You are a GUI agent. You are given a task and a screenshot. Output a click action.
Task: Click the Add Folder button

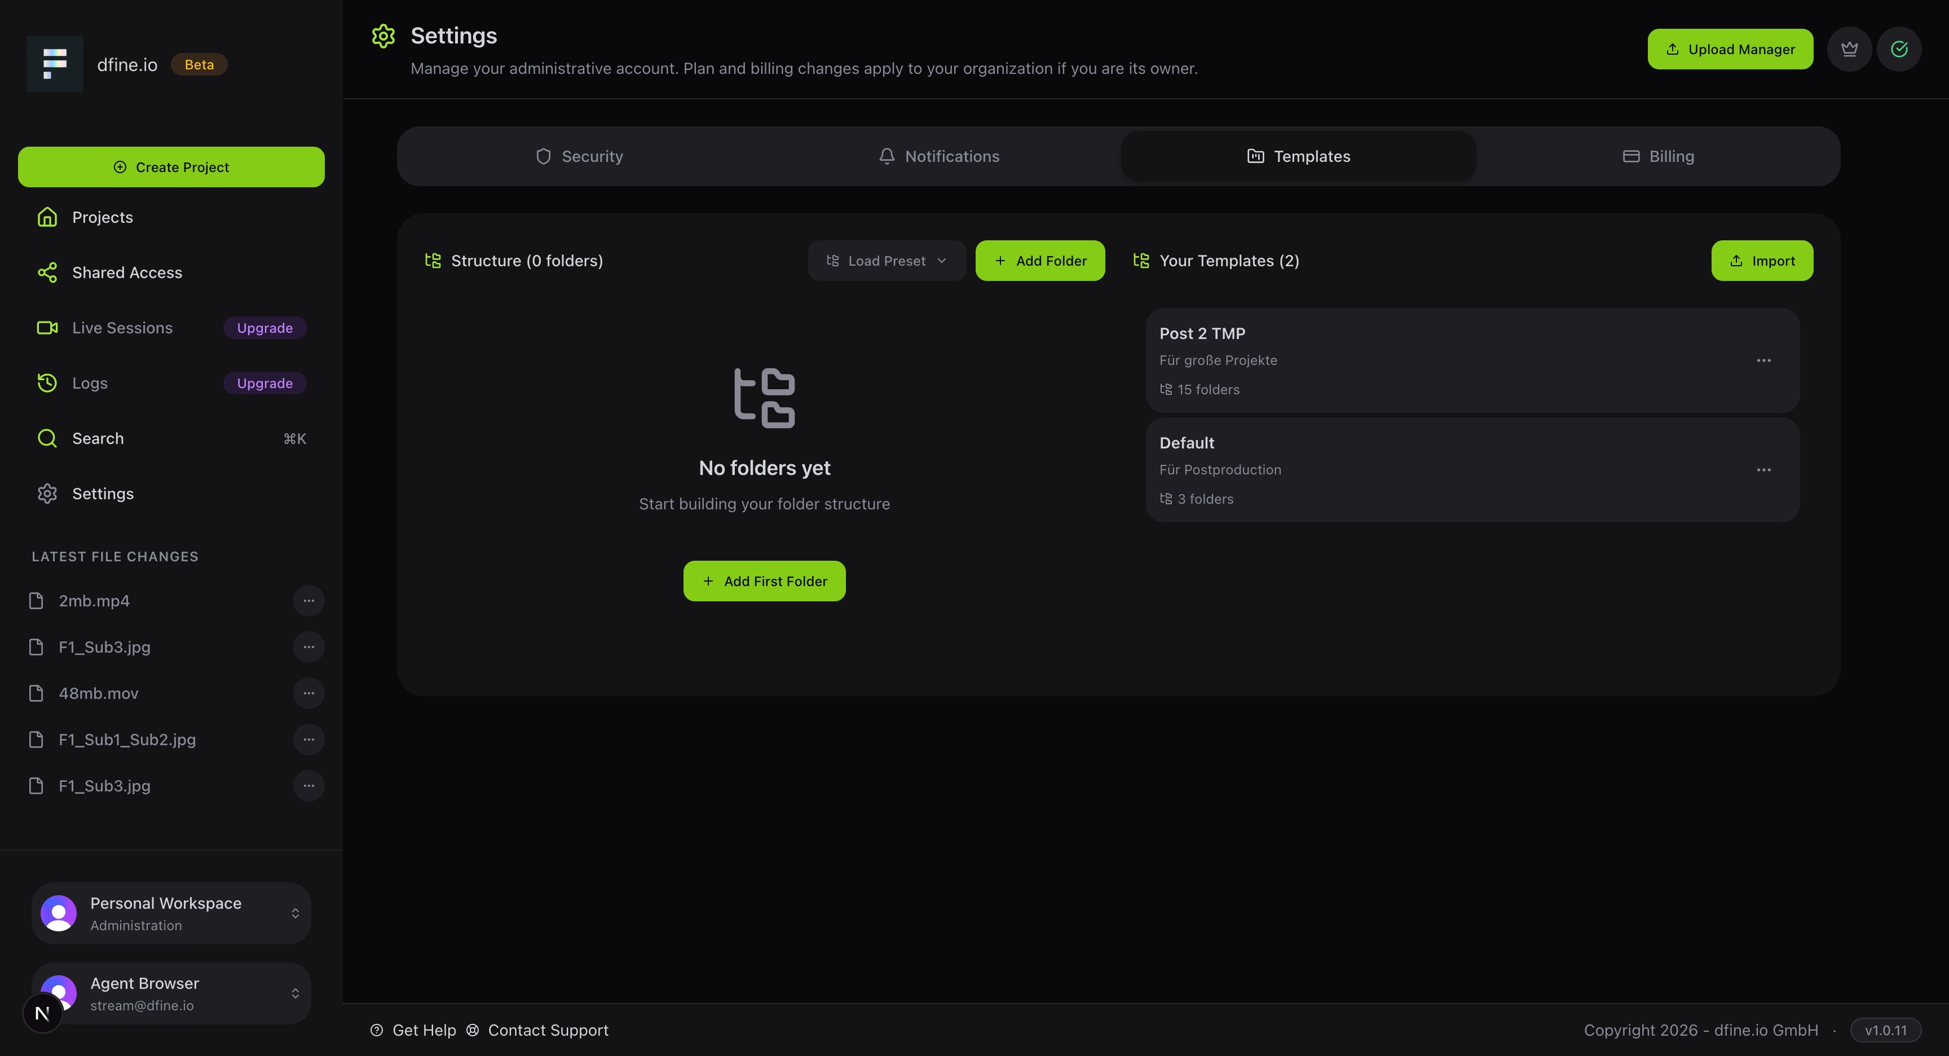tap(1040, 261)
